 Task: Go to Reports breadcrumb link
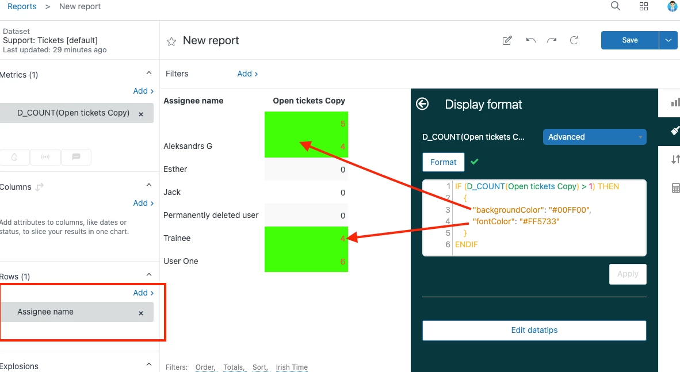(x=22, y=6)
